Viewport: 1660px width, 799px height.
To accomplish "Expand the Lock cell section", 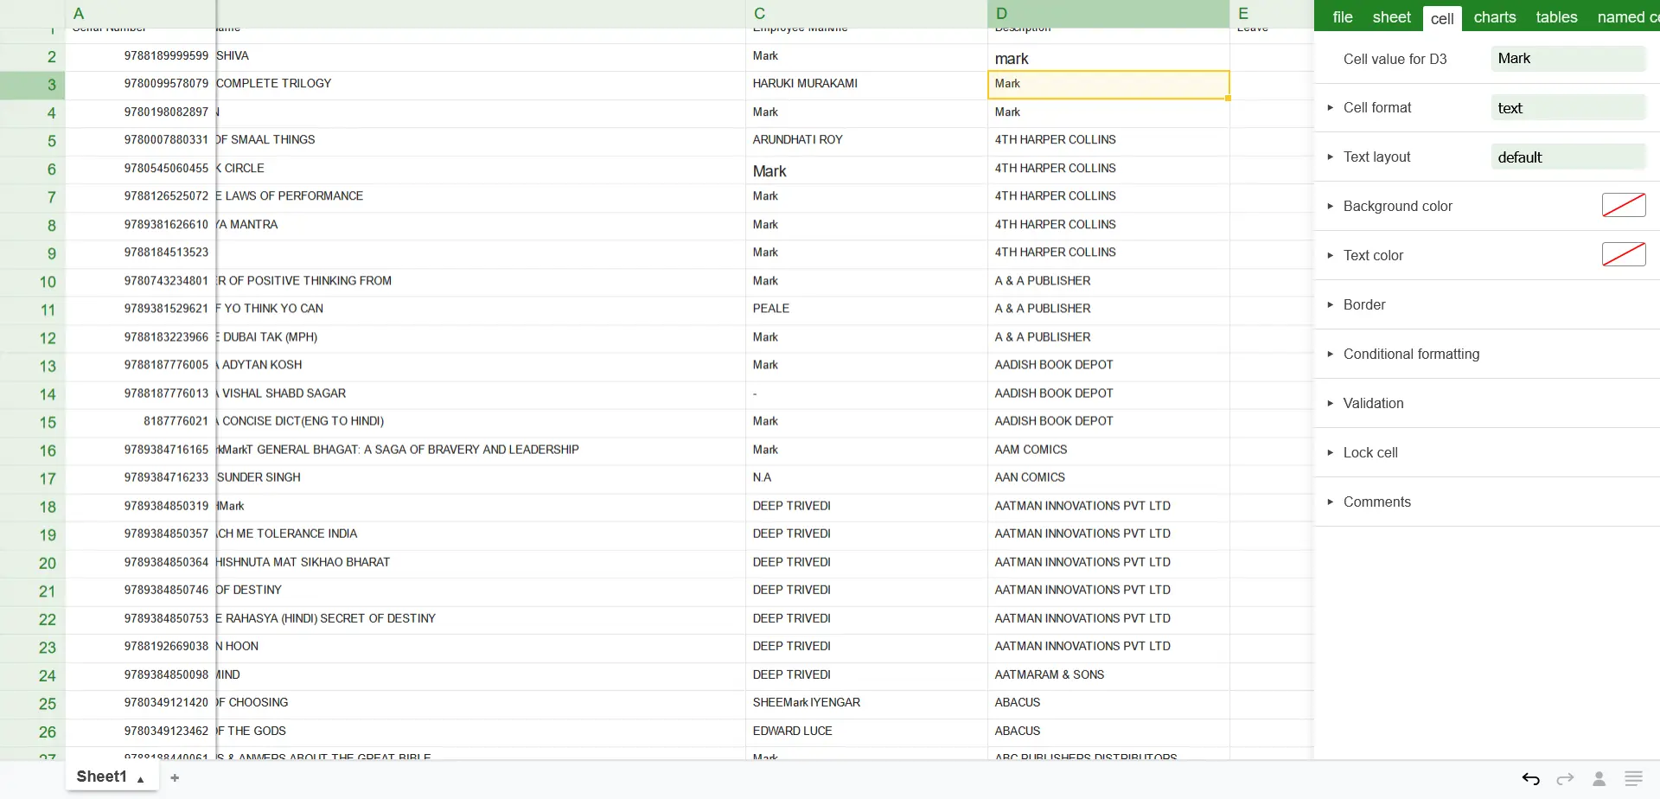I will (x=1369, y=453).
